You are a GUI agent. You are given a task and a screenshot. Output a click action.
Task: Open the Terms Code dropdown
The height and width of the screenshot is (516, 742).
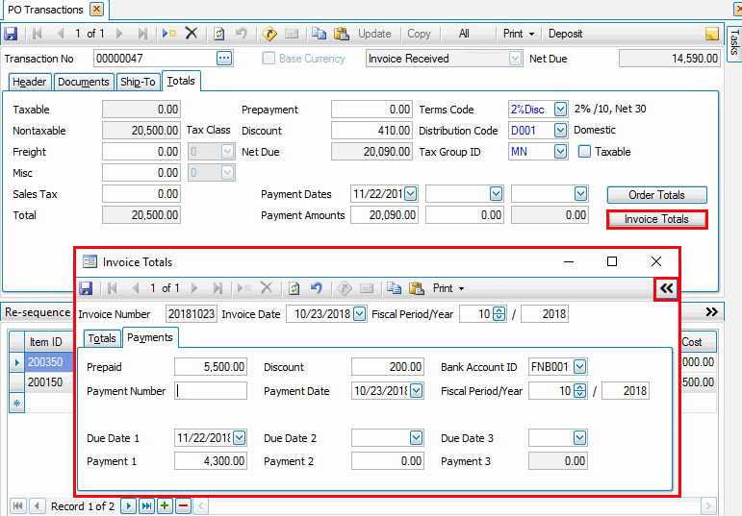point(560,110)
